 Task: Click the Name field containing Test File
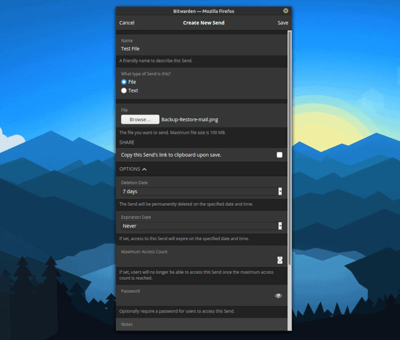click(200, 49)
